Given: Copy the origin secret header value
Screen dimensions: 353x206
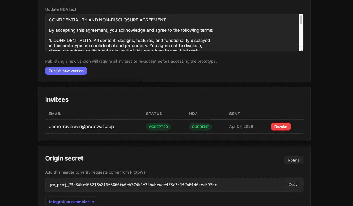Looking at the screenshot, I should point(293,184).
